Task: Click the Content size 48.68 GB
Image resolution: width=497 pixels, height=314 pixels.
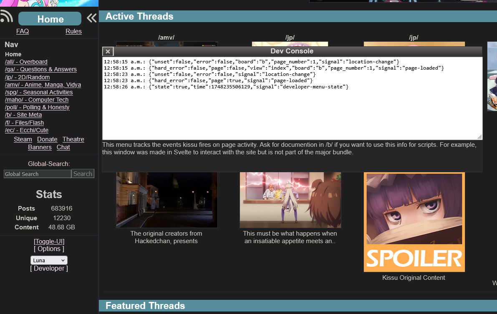Action: [x=61, y=227]
